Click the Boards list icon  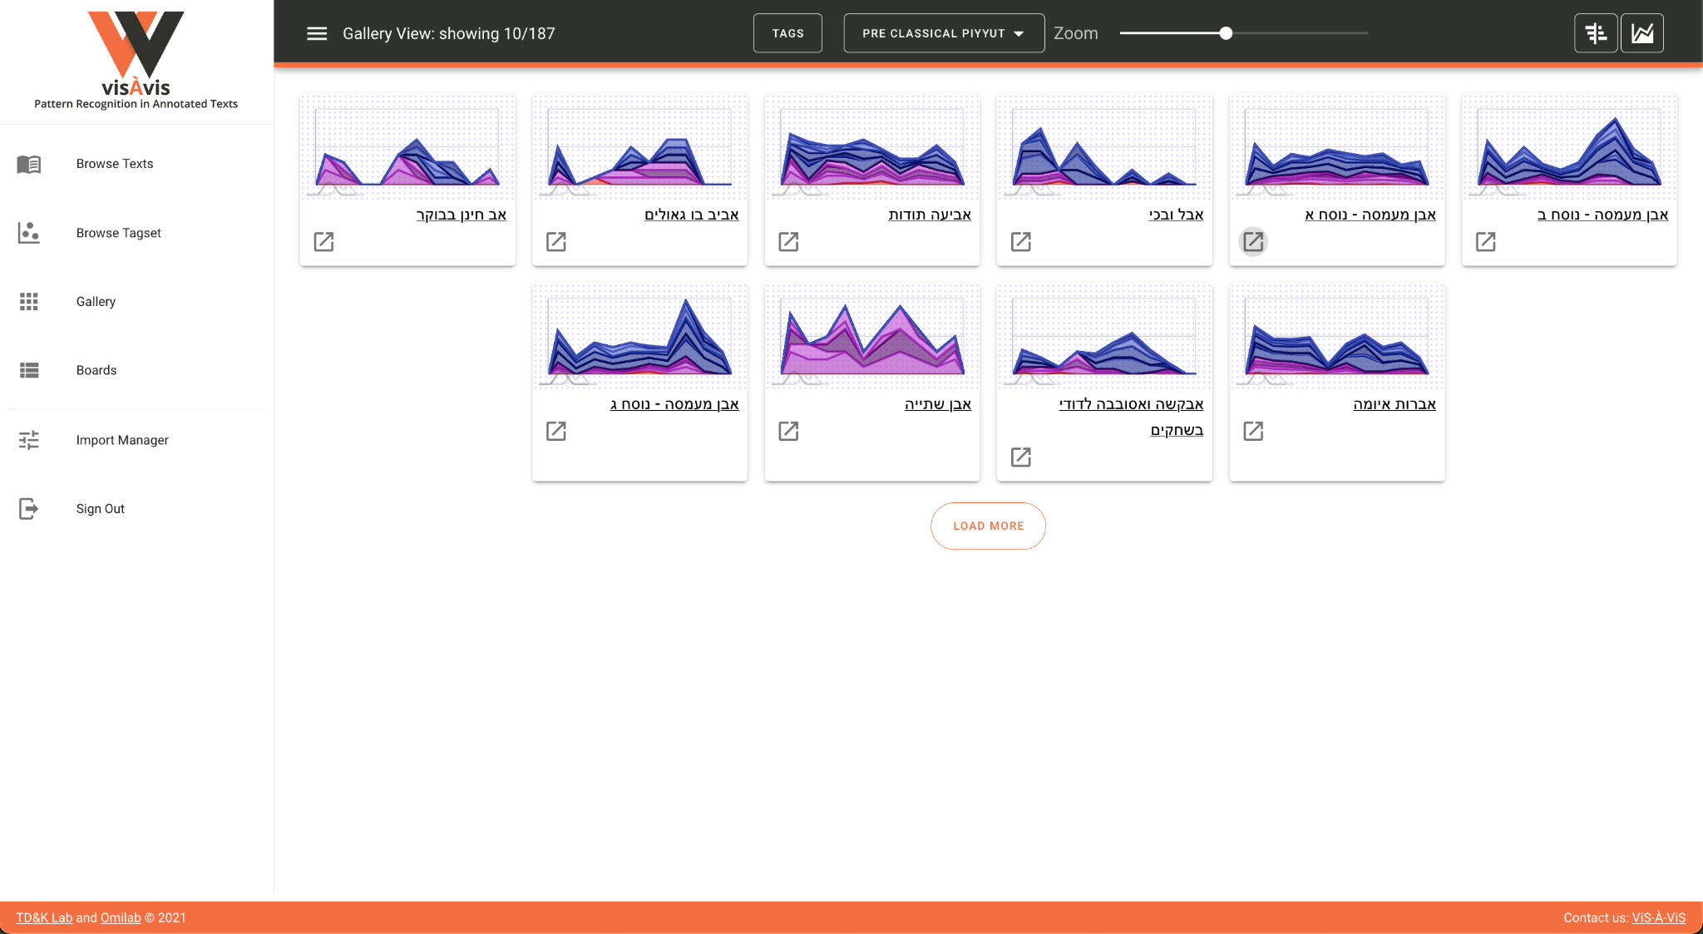29,370
